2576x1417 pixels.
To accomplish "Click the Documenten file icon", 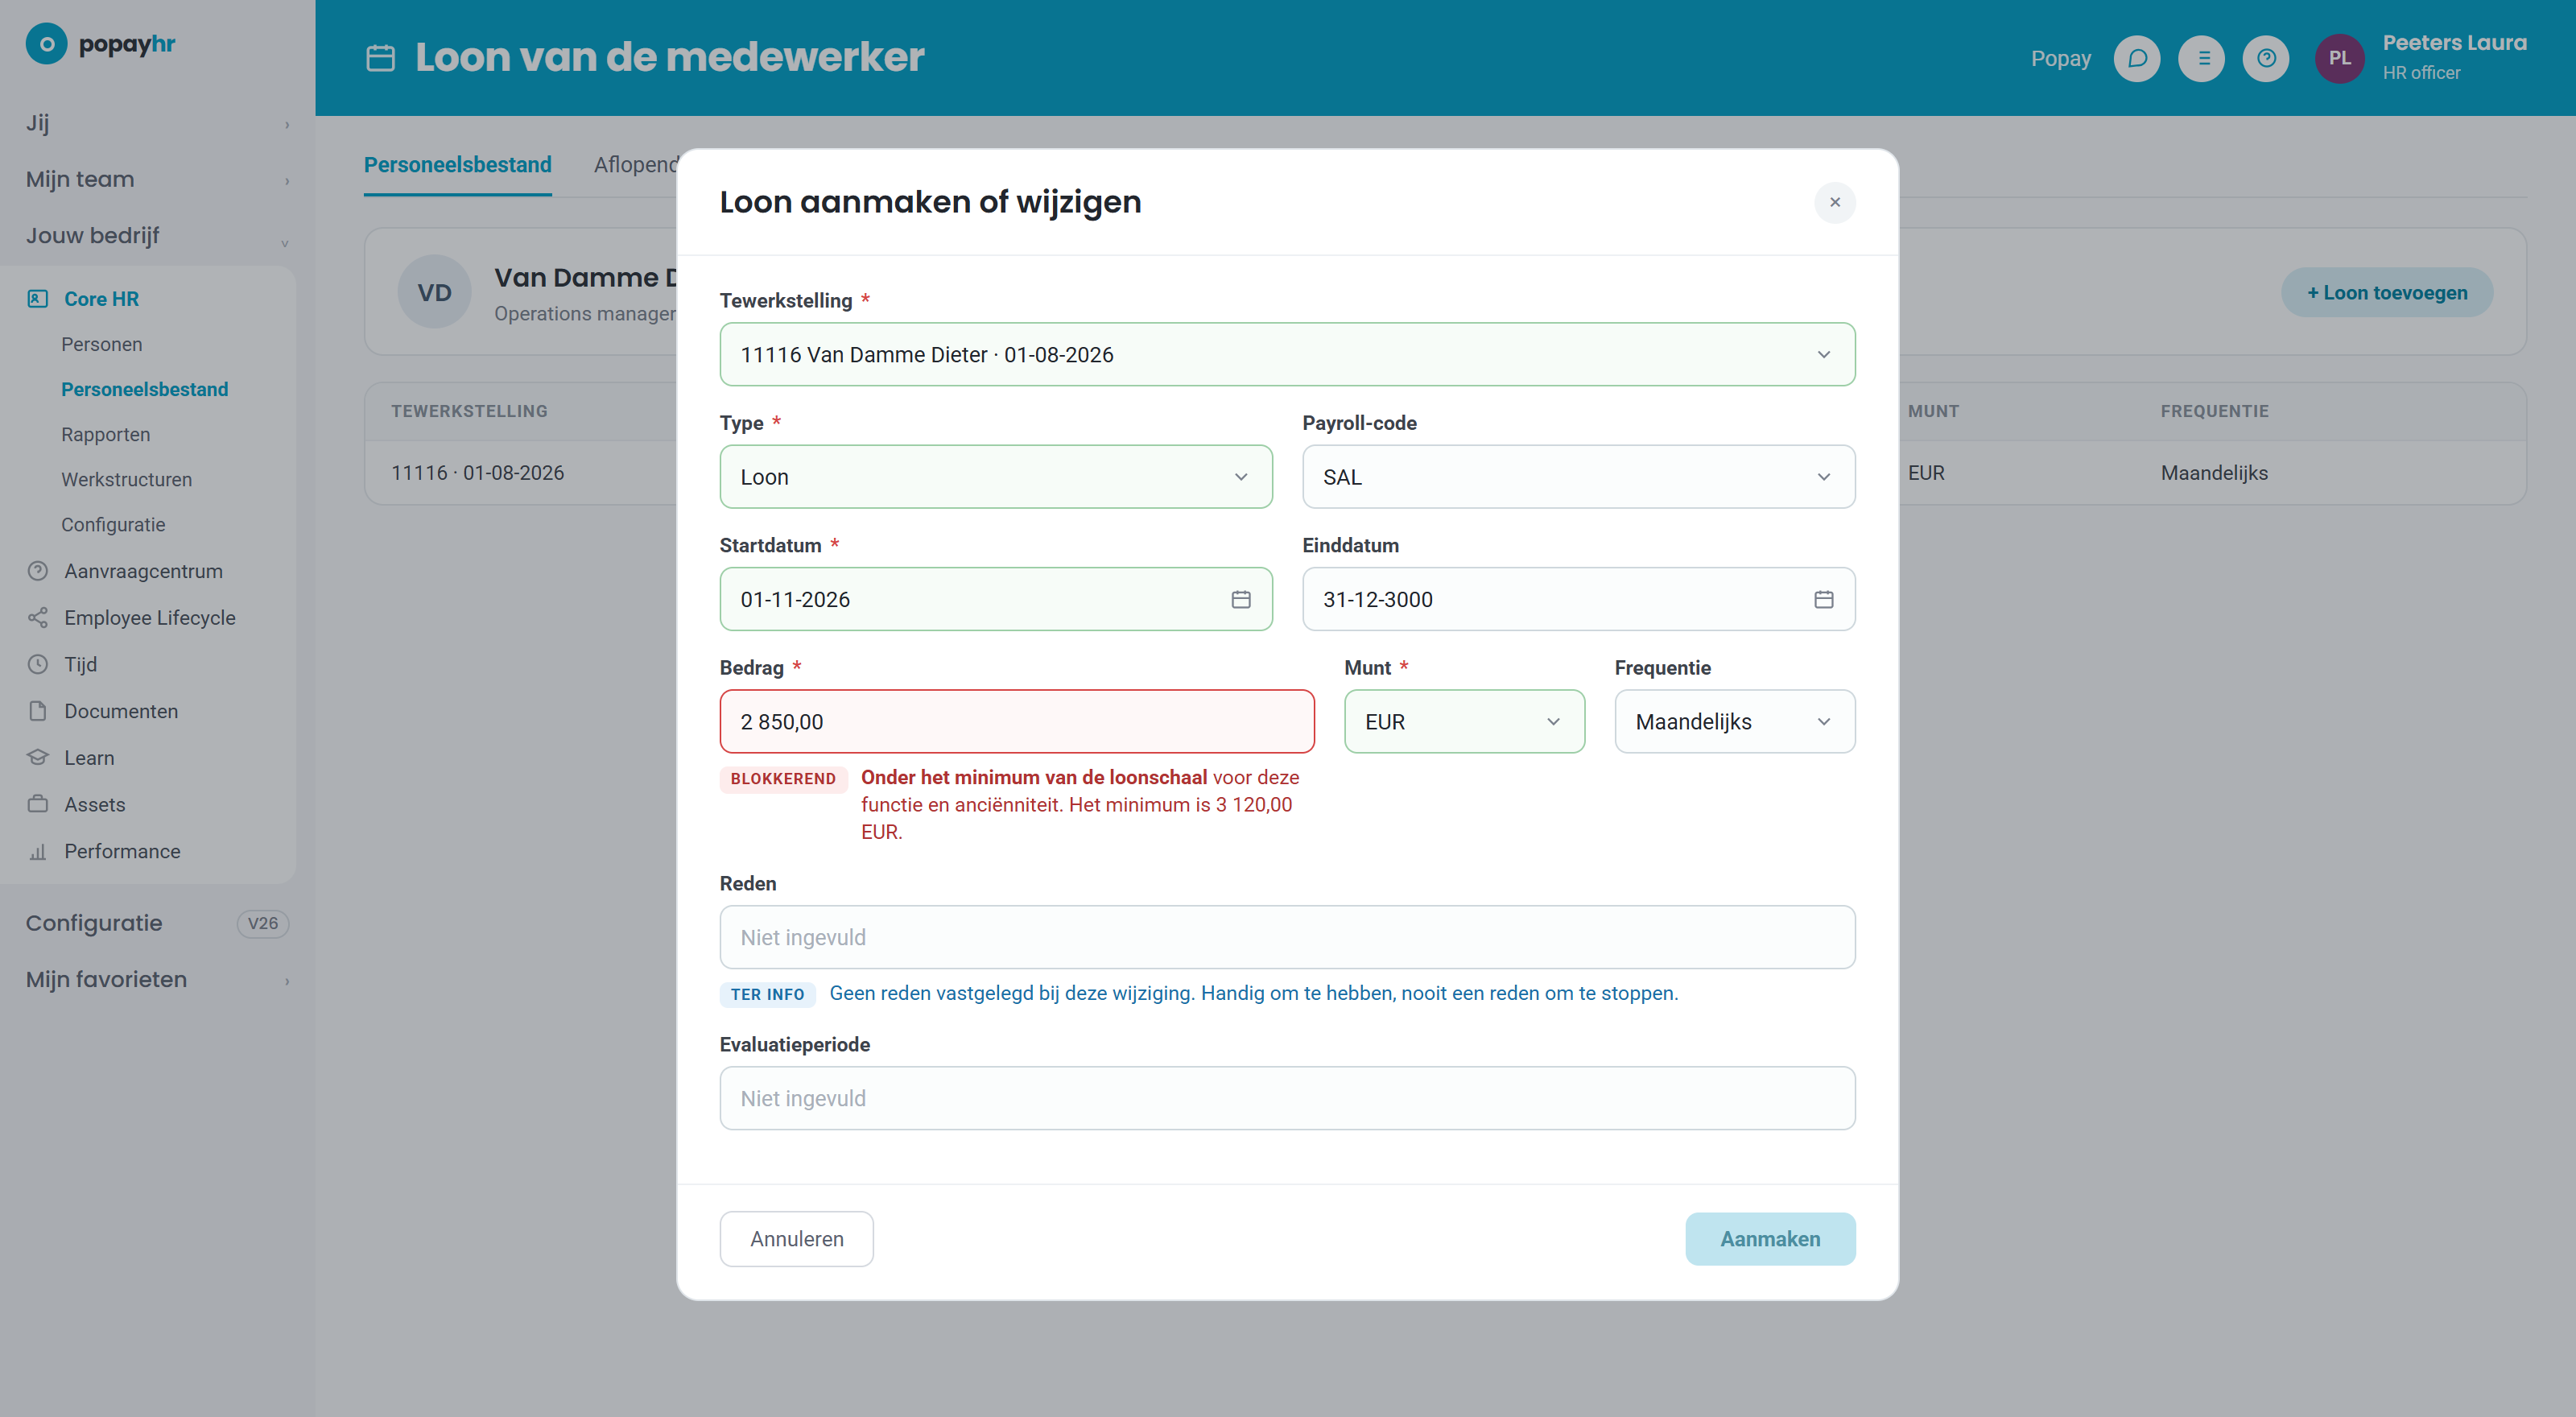I will [38, 711].
